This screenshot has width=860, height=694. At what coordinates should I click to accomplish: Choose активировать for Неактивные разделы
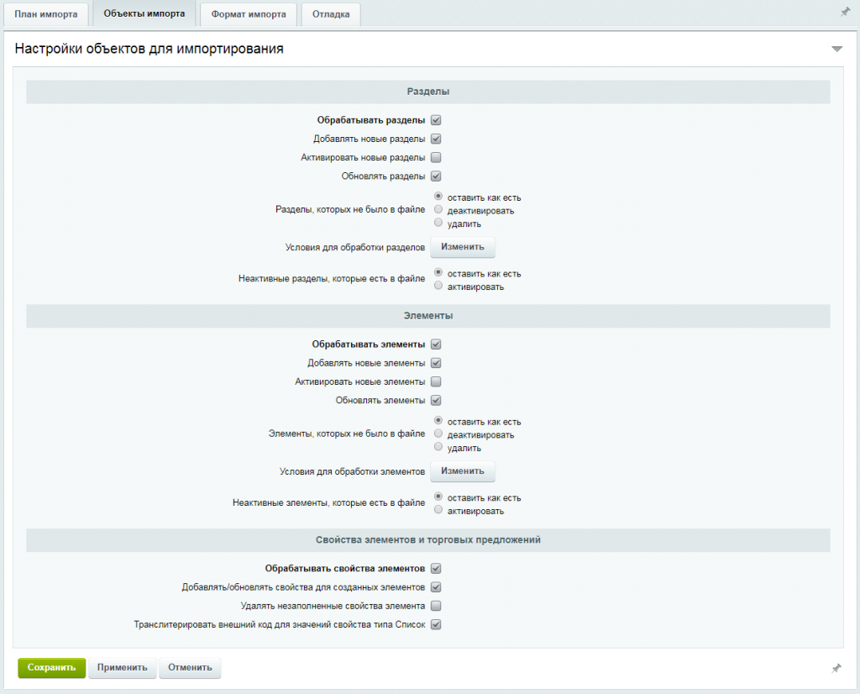coord(438,286)
